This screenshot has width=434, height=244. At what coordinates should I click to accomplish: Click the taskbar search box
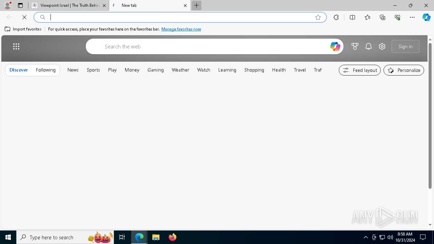tap(65, 237)
